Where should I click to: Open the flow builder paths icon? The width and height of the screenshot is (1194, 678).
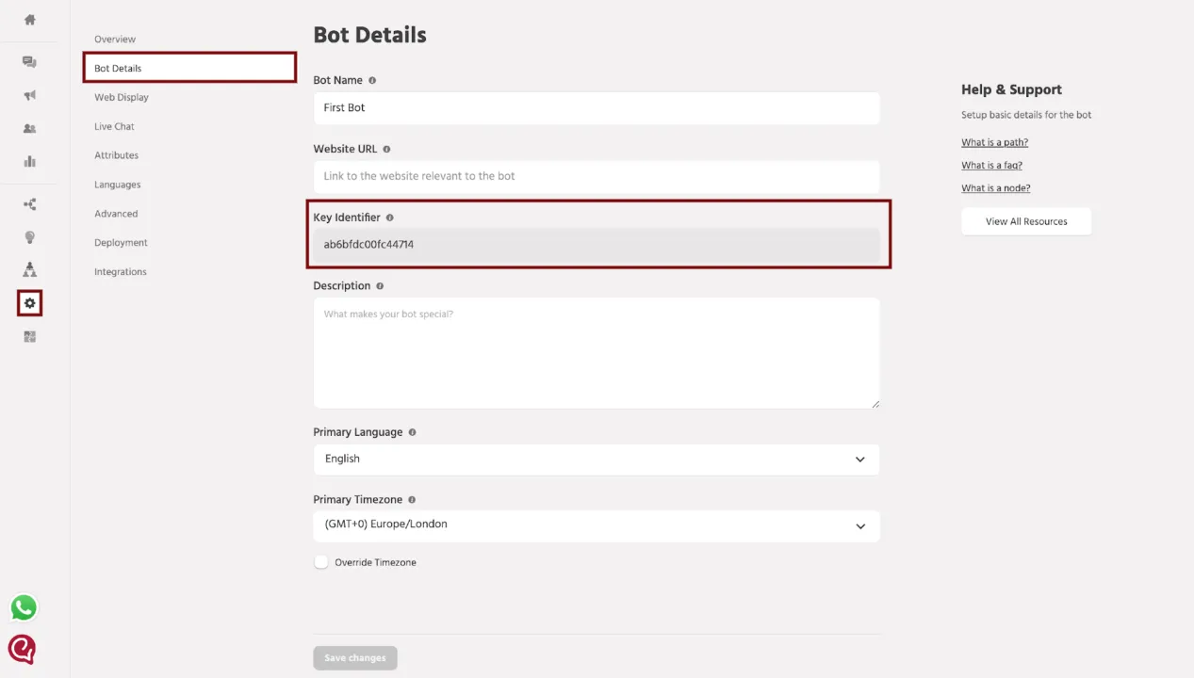tap(30, 204)
